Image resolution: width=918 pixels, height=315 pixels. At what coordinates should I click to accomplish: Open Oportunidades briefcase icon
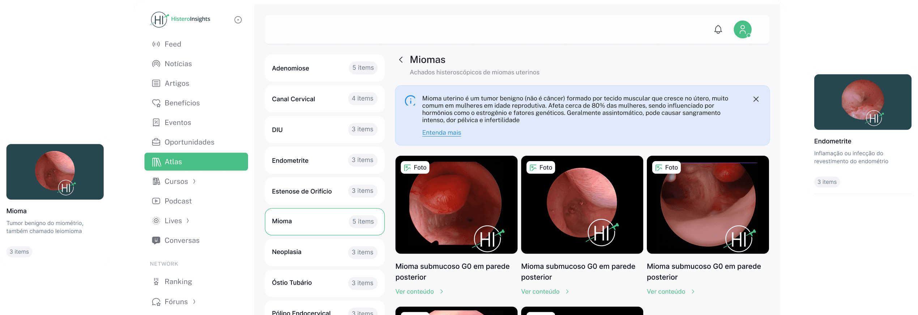point(156,142)
